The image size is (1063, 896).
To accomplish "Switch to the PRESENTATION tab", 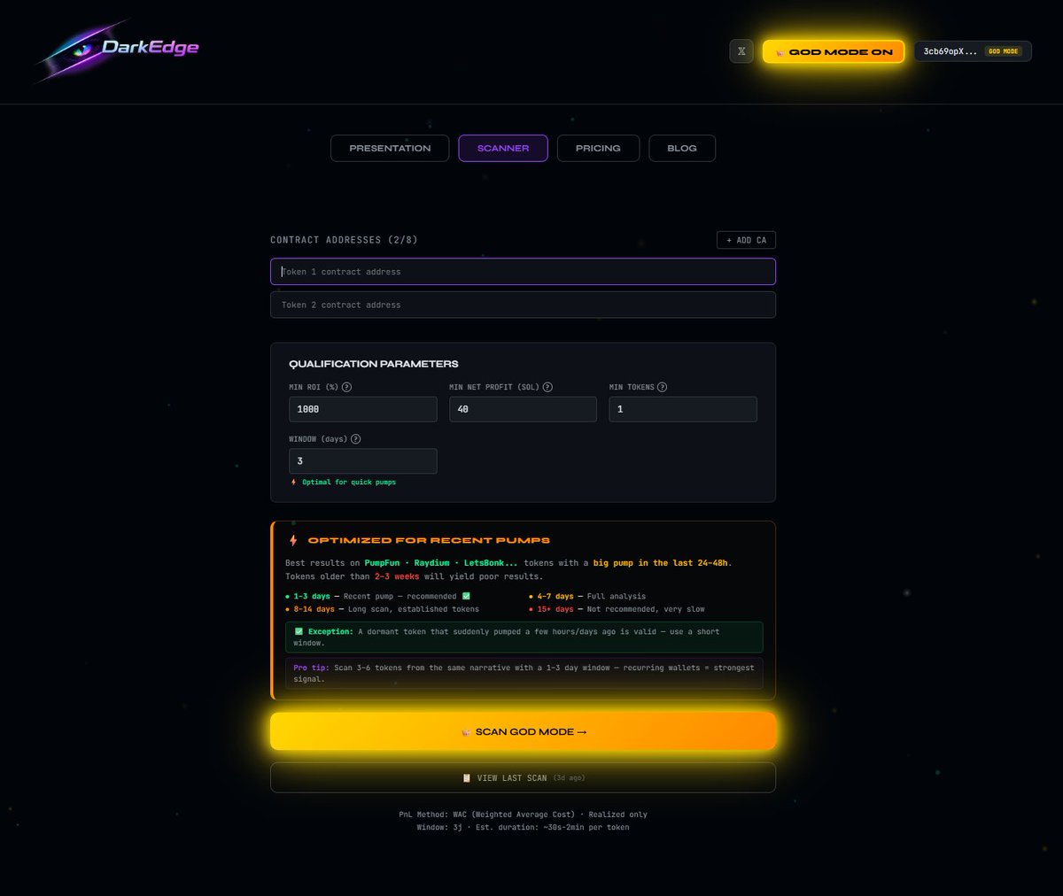I will coord(390,148).
